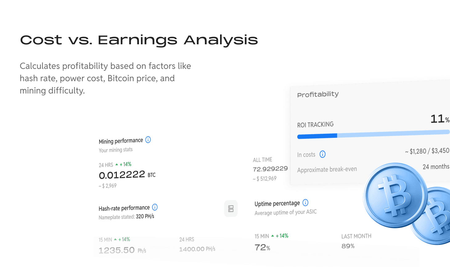This screenshot has width=450, height=267.
Task: Click green up arrow beside mining 24 HRS
Action: pos(117,165)
